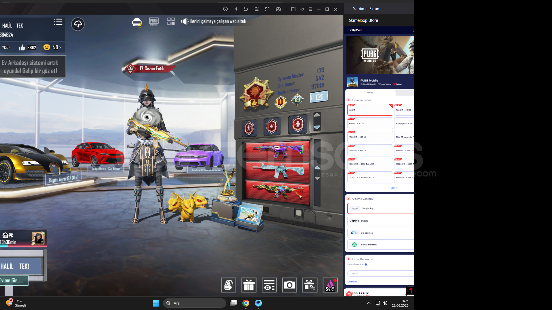Click the badges up arrow
The image size is (552, 310).
(x=317, y=115)
